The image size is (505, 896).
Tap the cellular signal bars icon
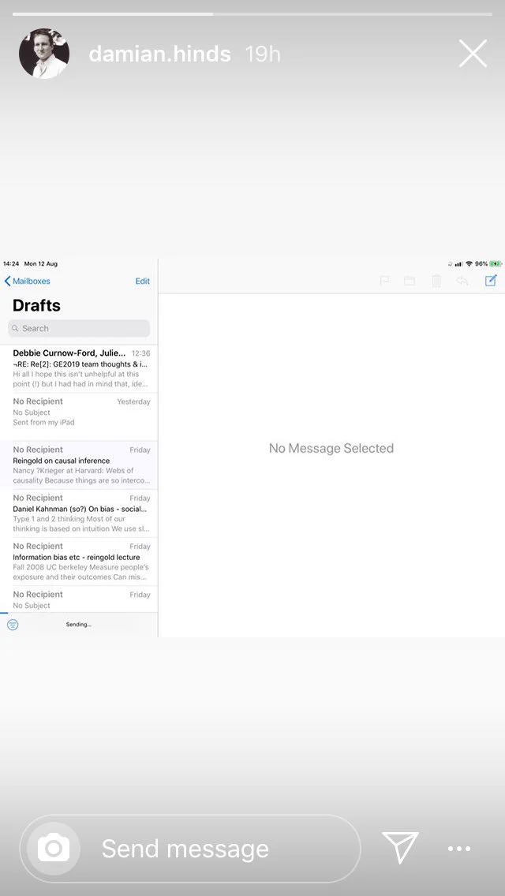click(x=458, y=264)
